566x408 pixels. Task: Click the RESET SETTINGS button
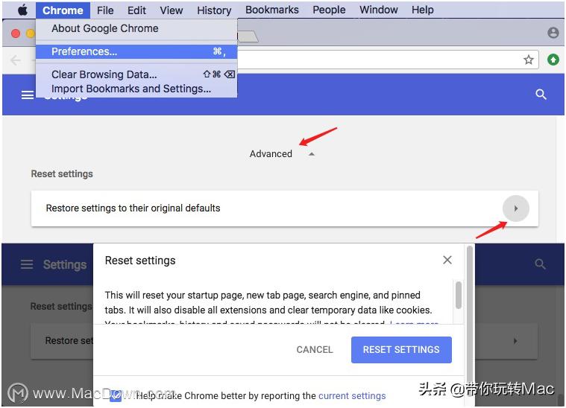click(x=401, y=350)
